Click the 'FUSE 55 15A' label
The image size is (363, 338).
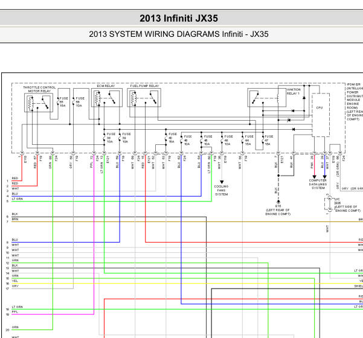click(63, 102)
